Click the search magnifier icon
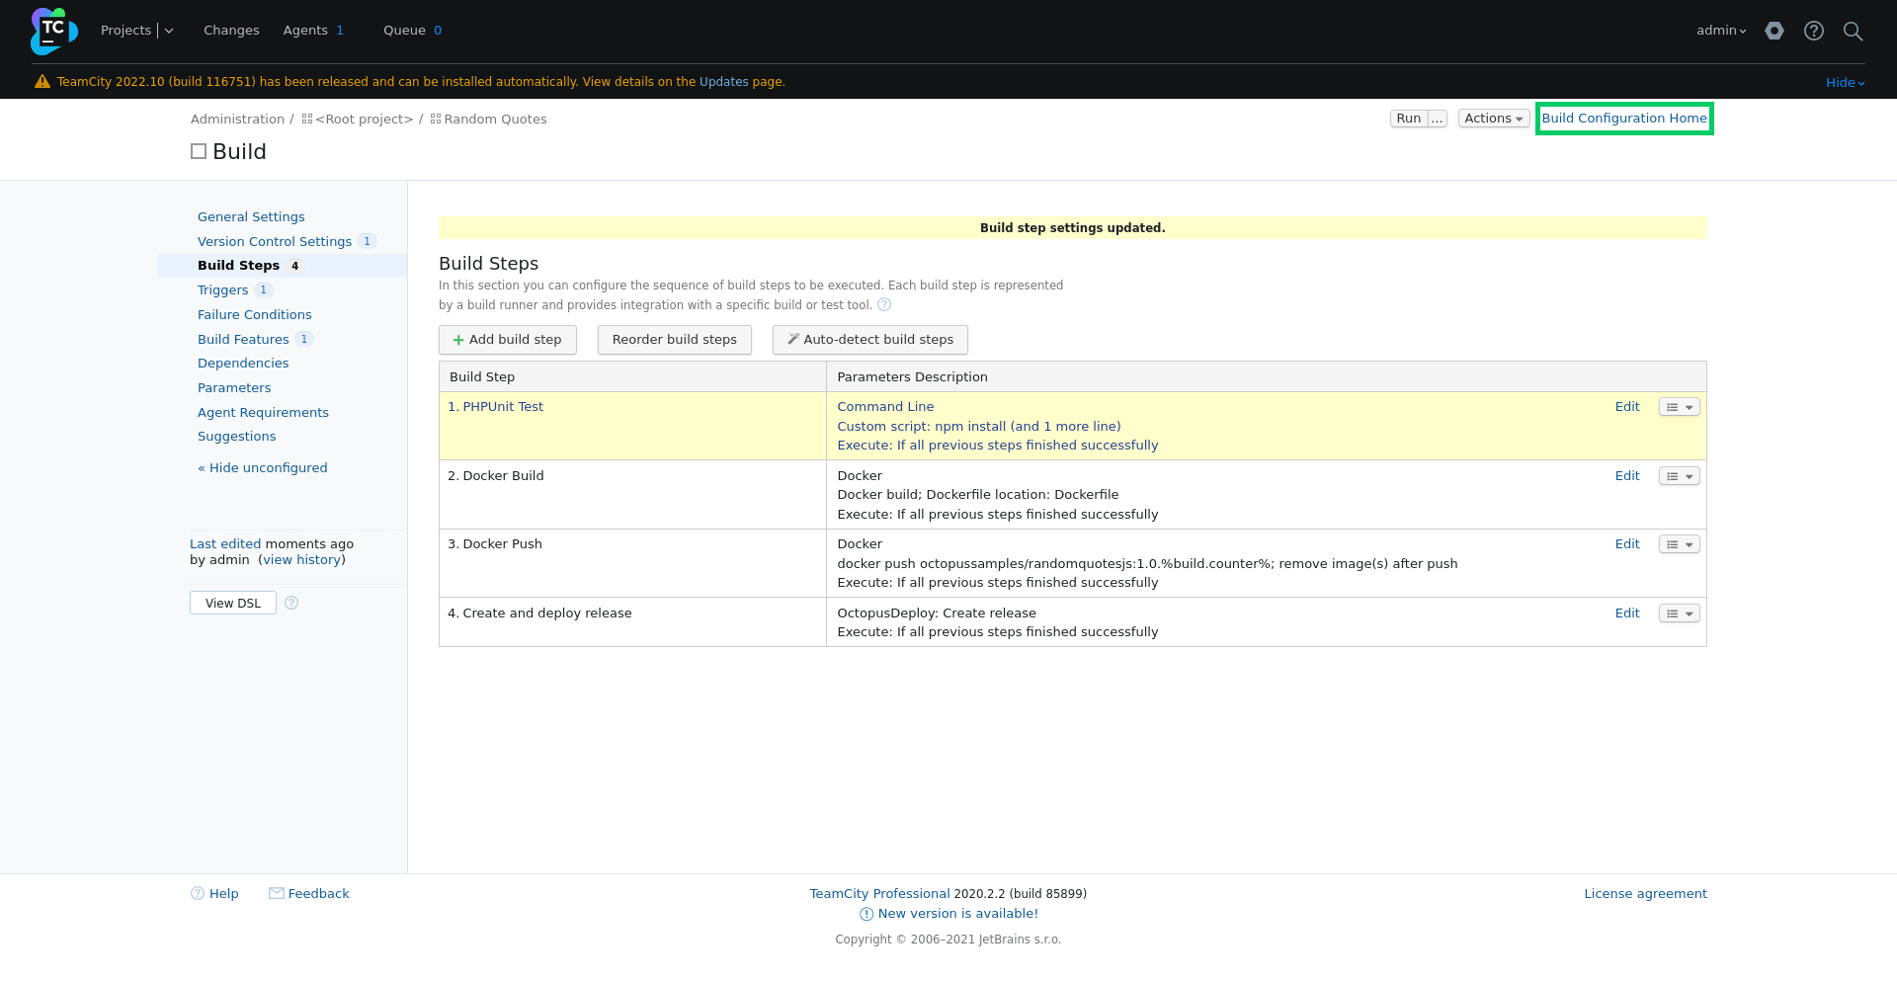The height and width of the screenshot is (983, 1897). coord(1854,31)
